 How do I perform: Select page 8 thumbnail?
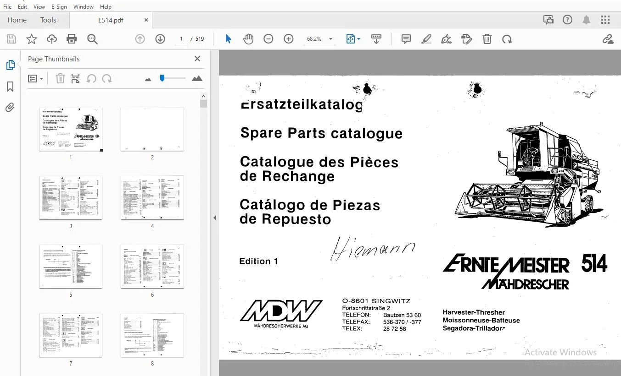[x=152, y=335]
